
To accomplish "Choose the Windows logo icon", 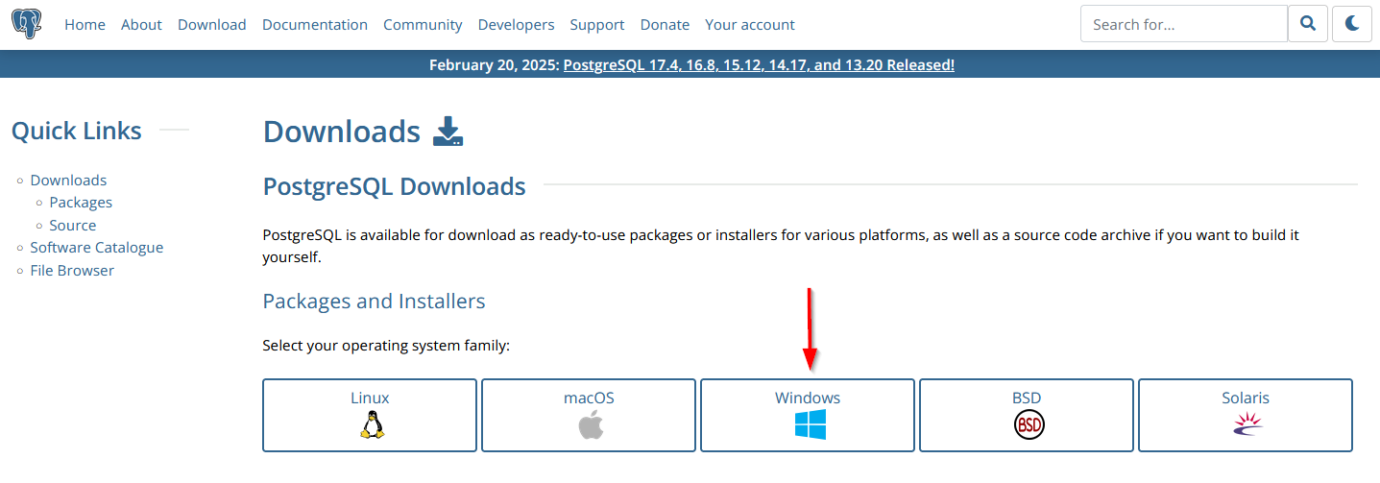I will click(810, 424).
